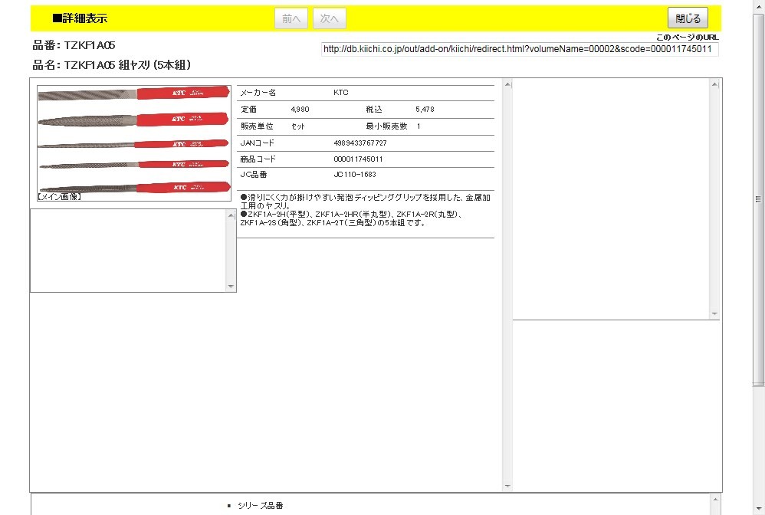
Task: Click the 販売単位 label
Action: point(257,126)
